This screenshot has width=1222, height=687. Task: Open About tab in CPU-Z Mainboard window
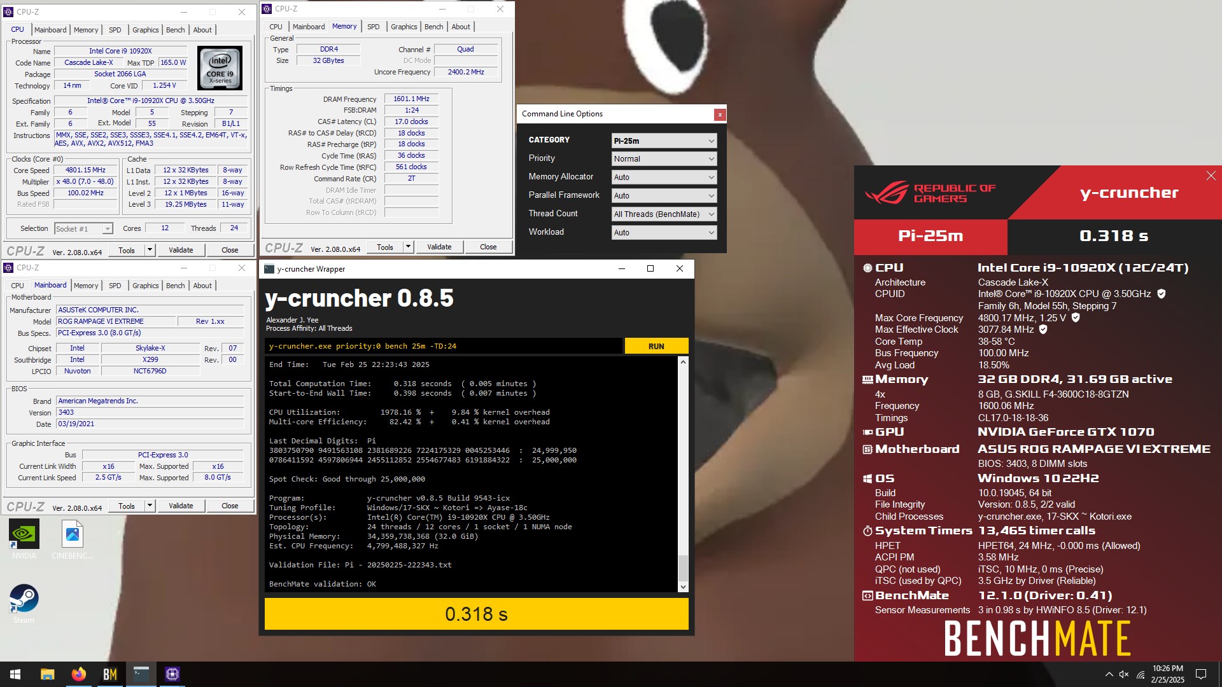tap(202, 286)
